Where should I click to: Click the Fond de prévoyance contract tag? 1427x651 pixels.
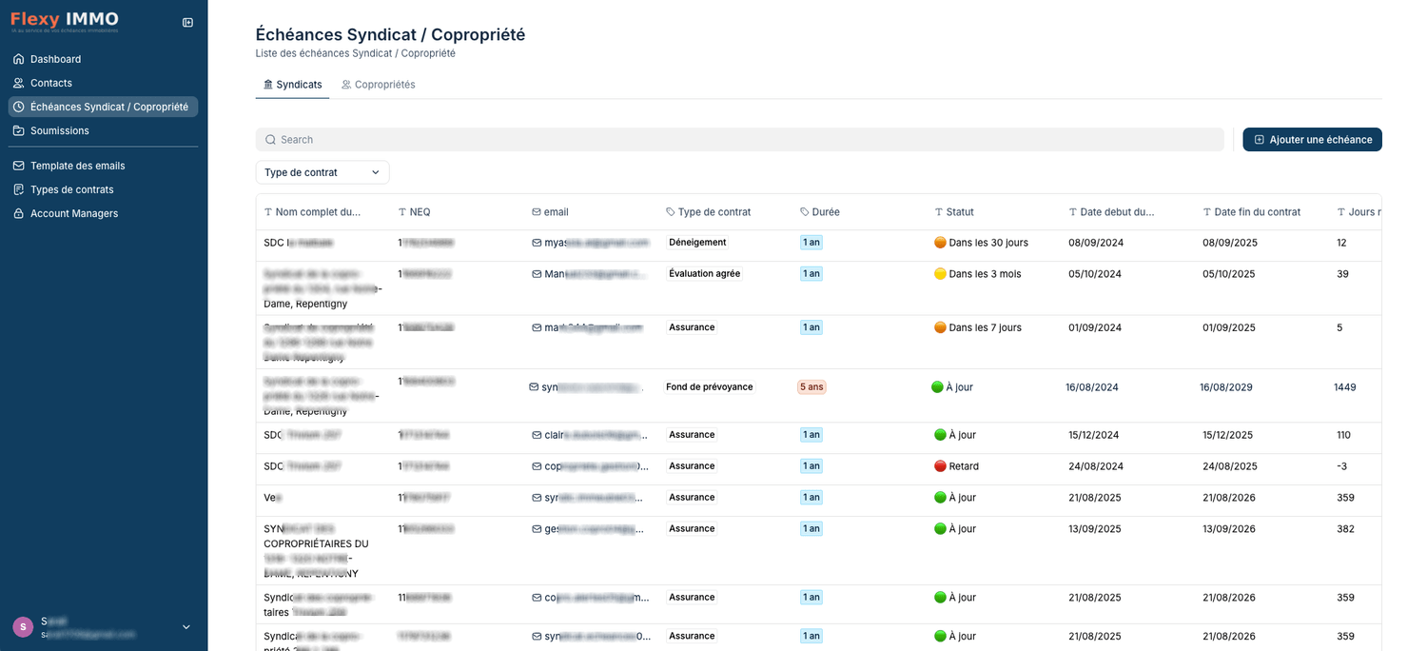(x=709, y=387)
